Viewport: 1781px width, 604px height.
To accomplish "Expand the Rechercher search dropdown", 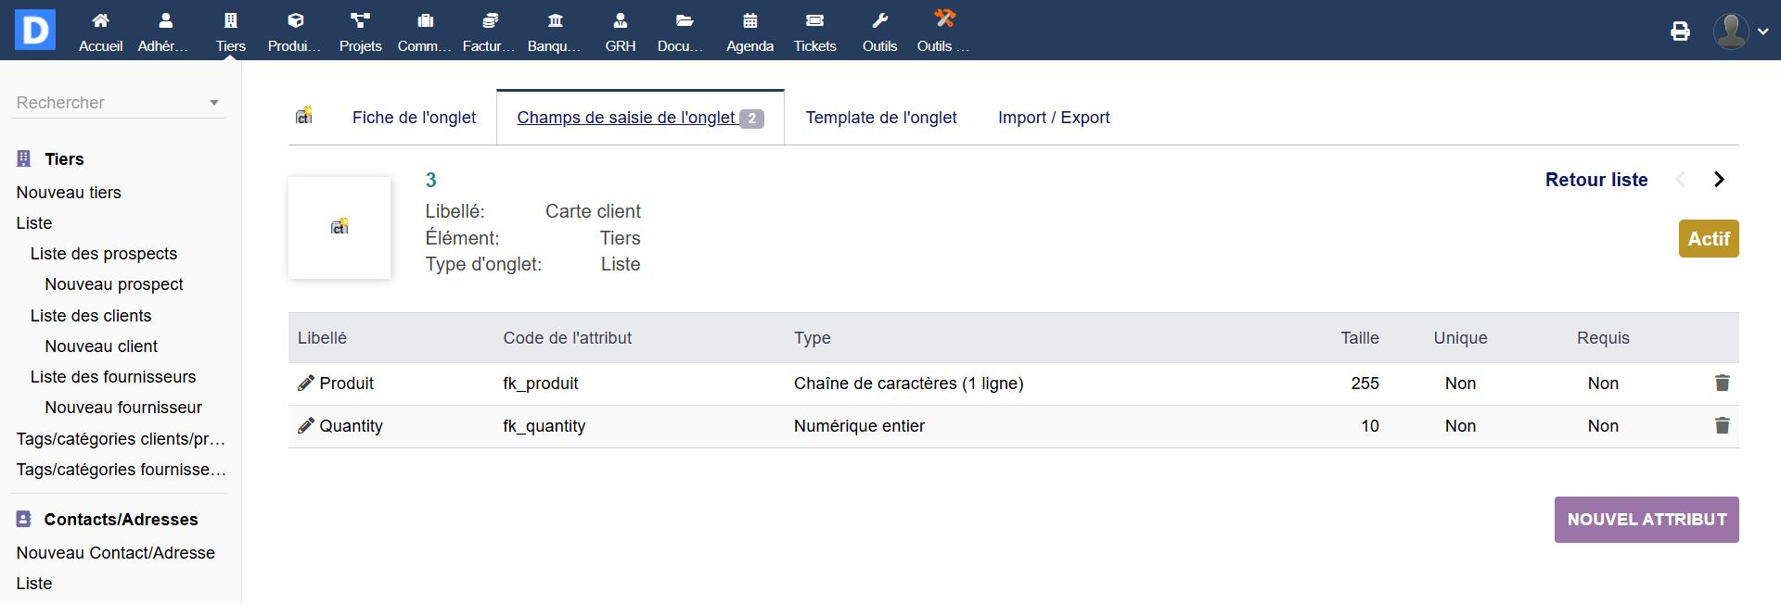I will tap(214, 103).
